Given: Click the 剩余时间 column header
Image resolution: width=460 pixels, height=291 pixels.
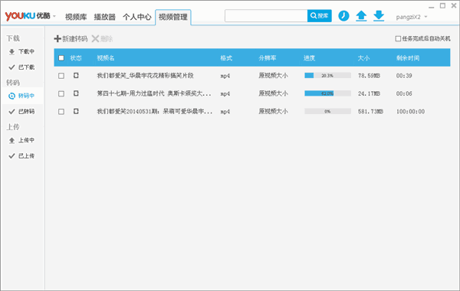Looking at the screenshot, I should pyautogui.click(x=408, y=57).
